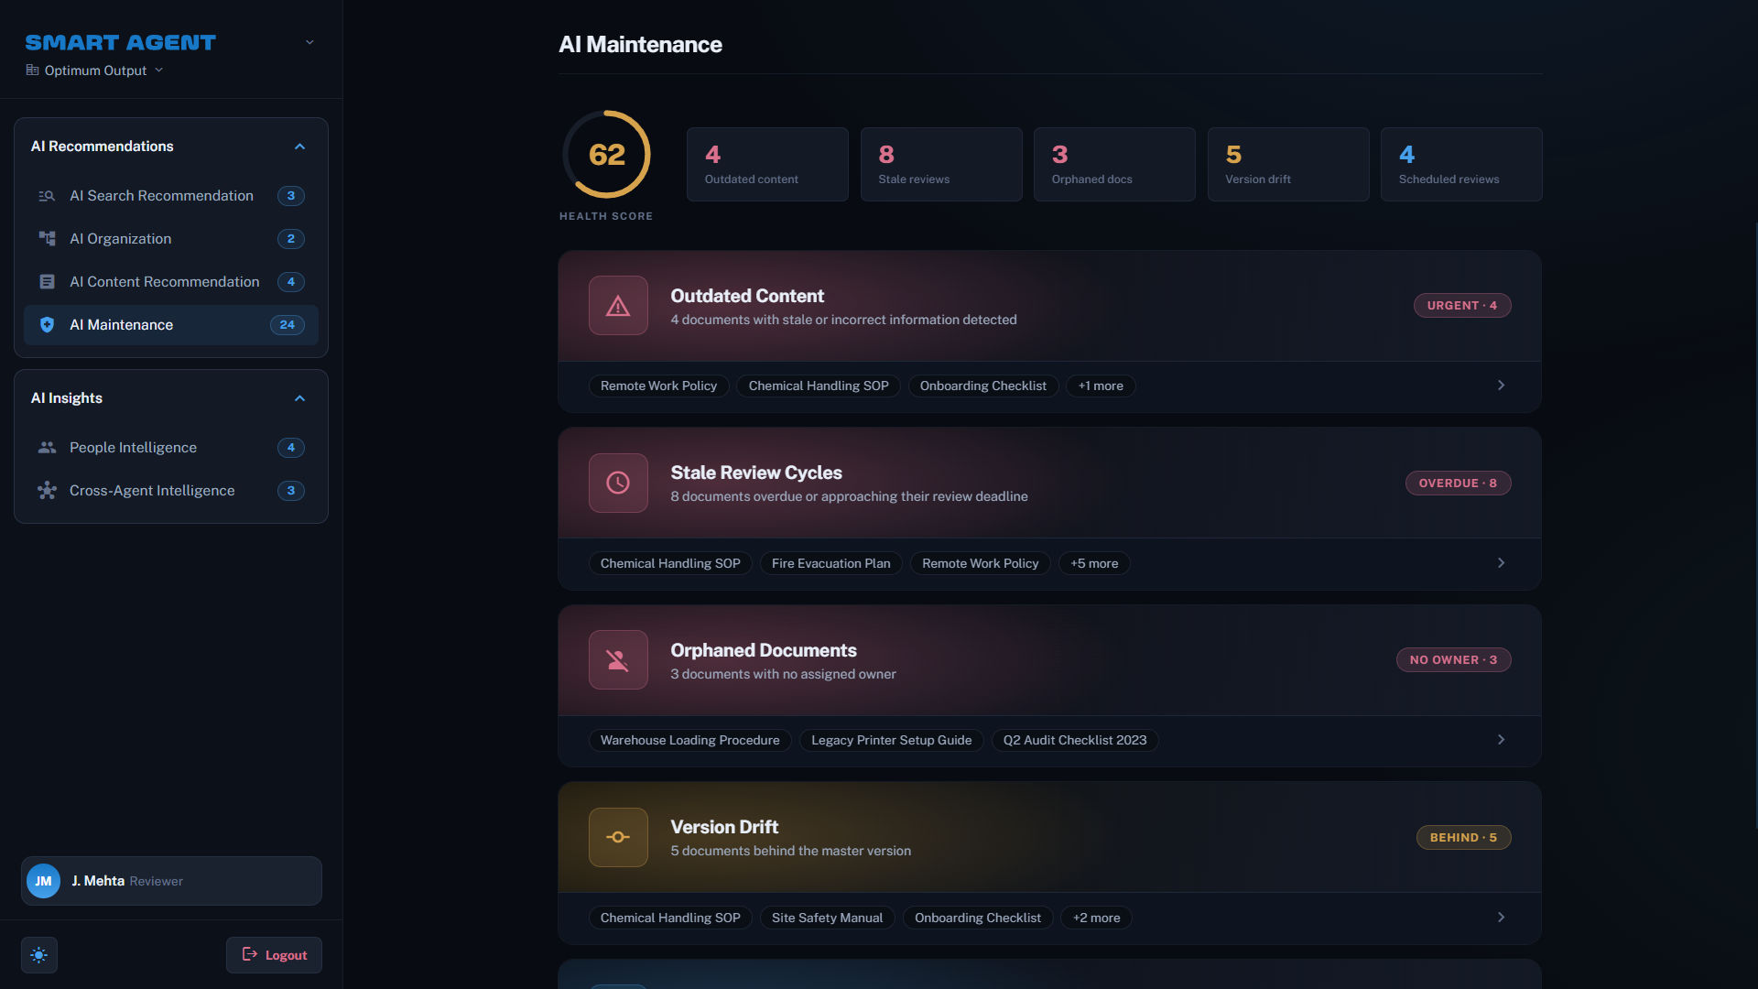Toggle light/dark theme with sun icon
The height and width of the screenshot is (989, 1758).
[39, 955]
